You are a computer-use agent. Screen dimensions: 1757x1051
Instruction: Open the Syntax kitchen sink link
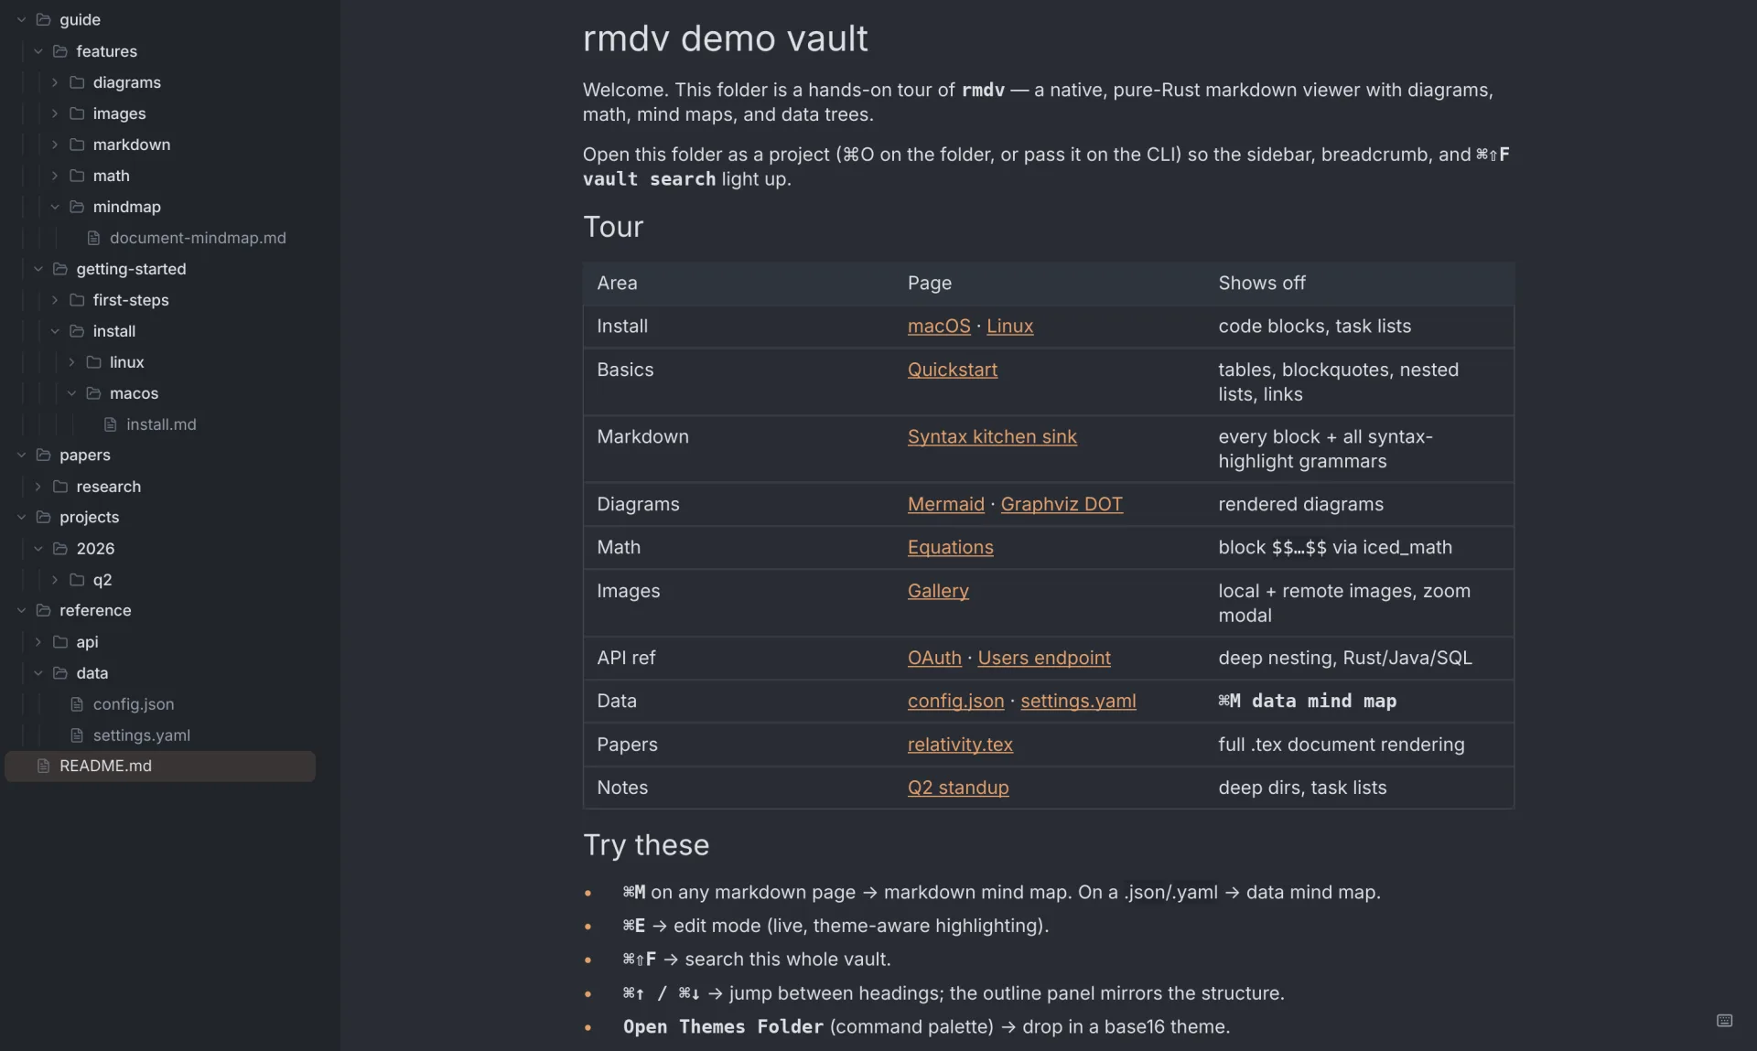coord(992,437)
